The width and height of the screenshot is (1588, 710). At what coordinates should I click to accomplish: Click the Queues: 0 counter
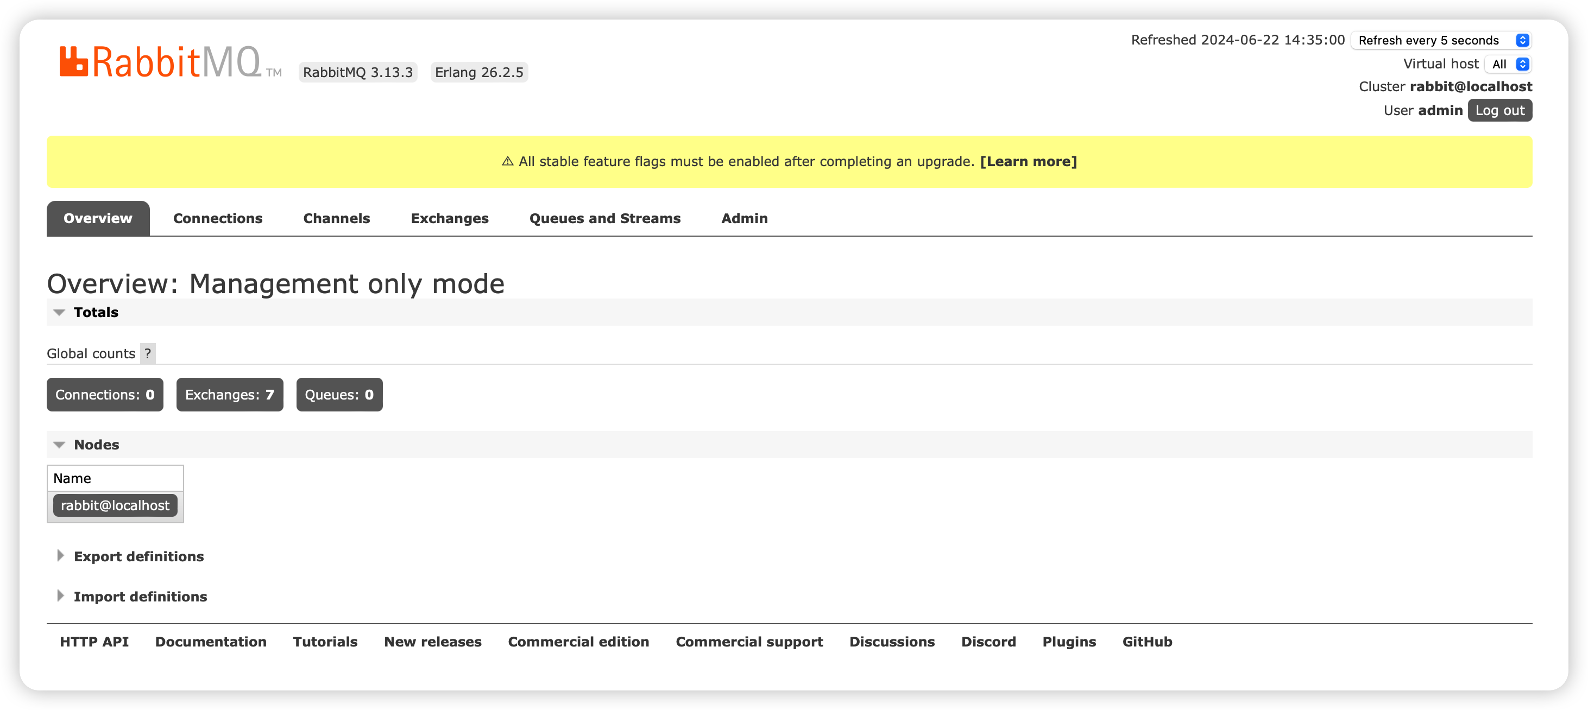click(x=338, y=395)
